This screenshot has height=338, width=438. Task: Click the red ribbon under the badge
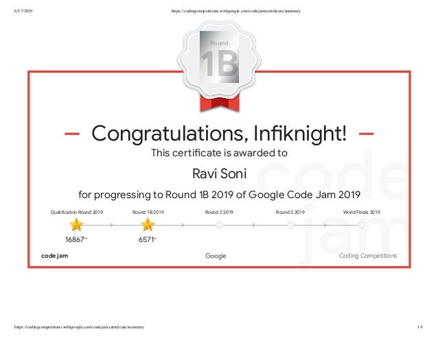pyautogui.click(x=220, y=104)
